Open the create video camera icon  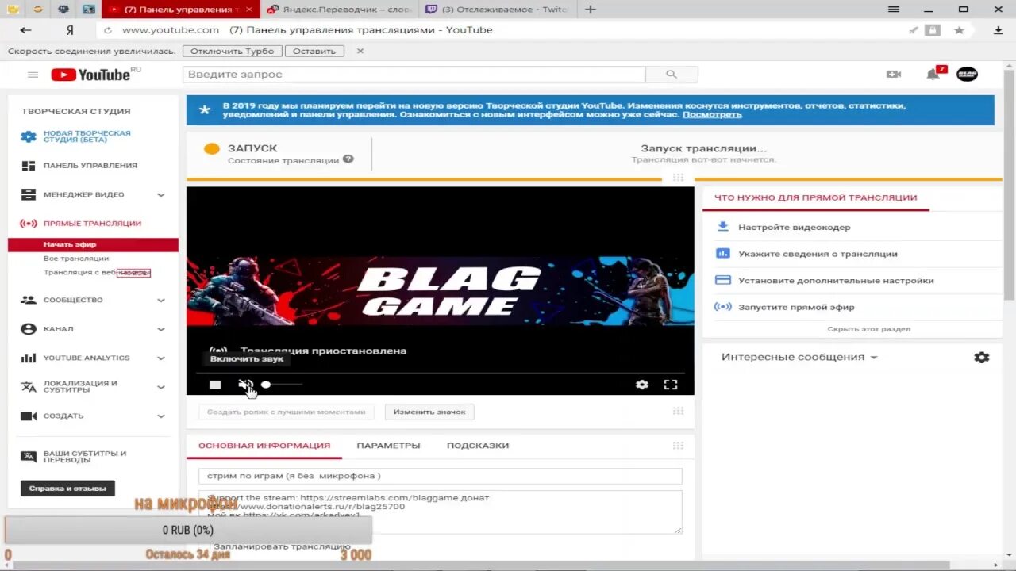click(x=894, y=75)
